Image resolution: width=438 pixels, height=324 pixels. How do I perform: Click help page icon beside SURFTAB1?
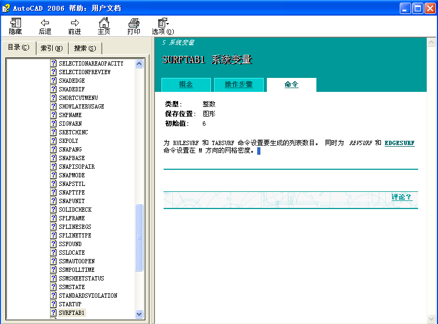click(53, 313)
